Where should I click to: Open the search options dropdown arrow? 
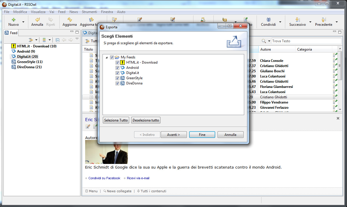(x=269, y=41)
